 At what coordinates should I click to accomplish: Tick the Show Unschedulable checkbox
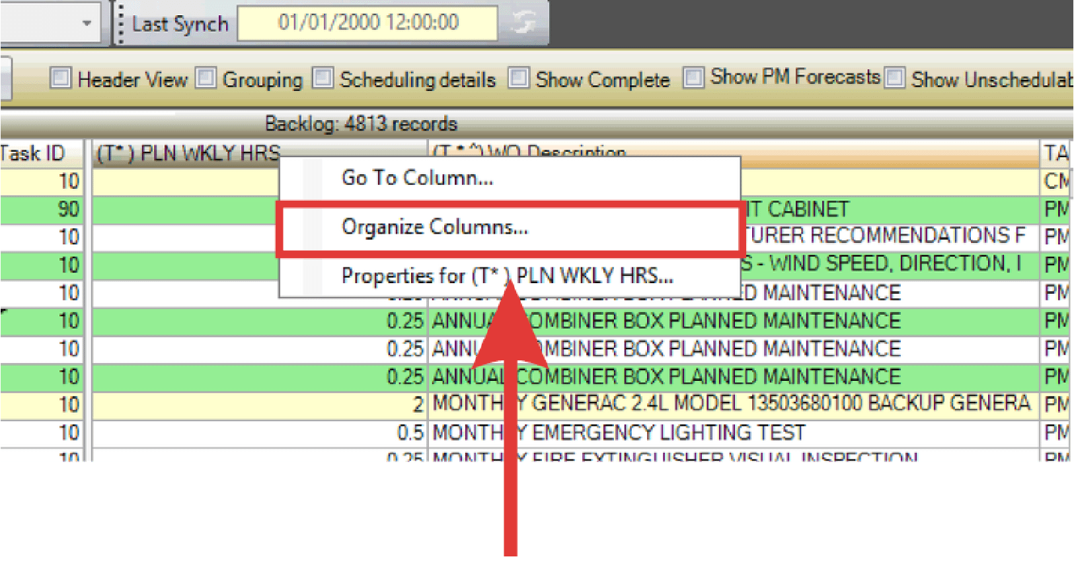(x=894, y=79)
